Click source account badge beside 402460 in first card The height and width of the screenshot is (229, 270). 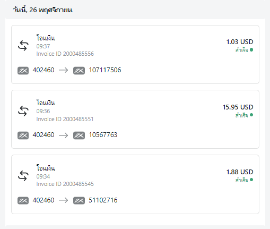pos(23,71)
